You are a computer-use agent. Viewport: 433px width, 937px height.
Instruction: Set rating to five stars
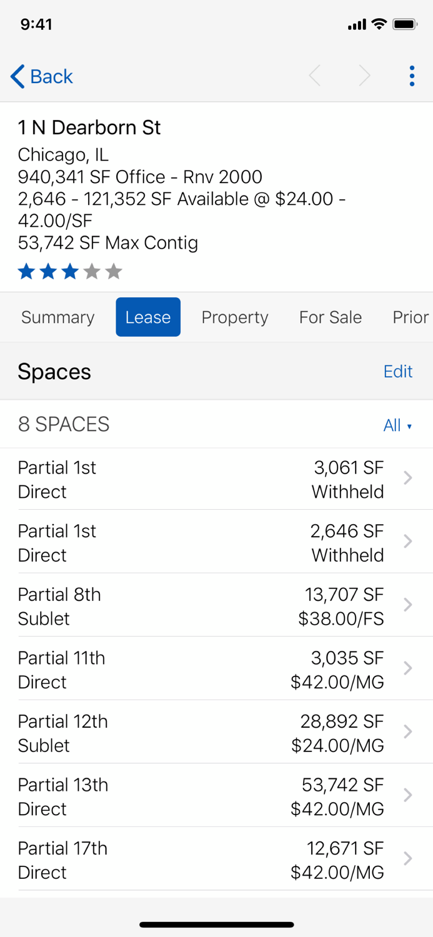click(113, 271)
